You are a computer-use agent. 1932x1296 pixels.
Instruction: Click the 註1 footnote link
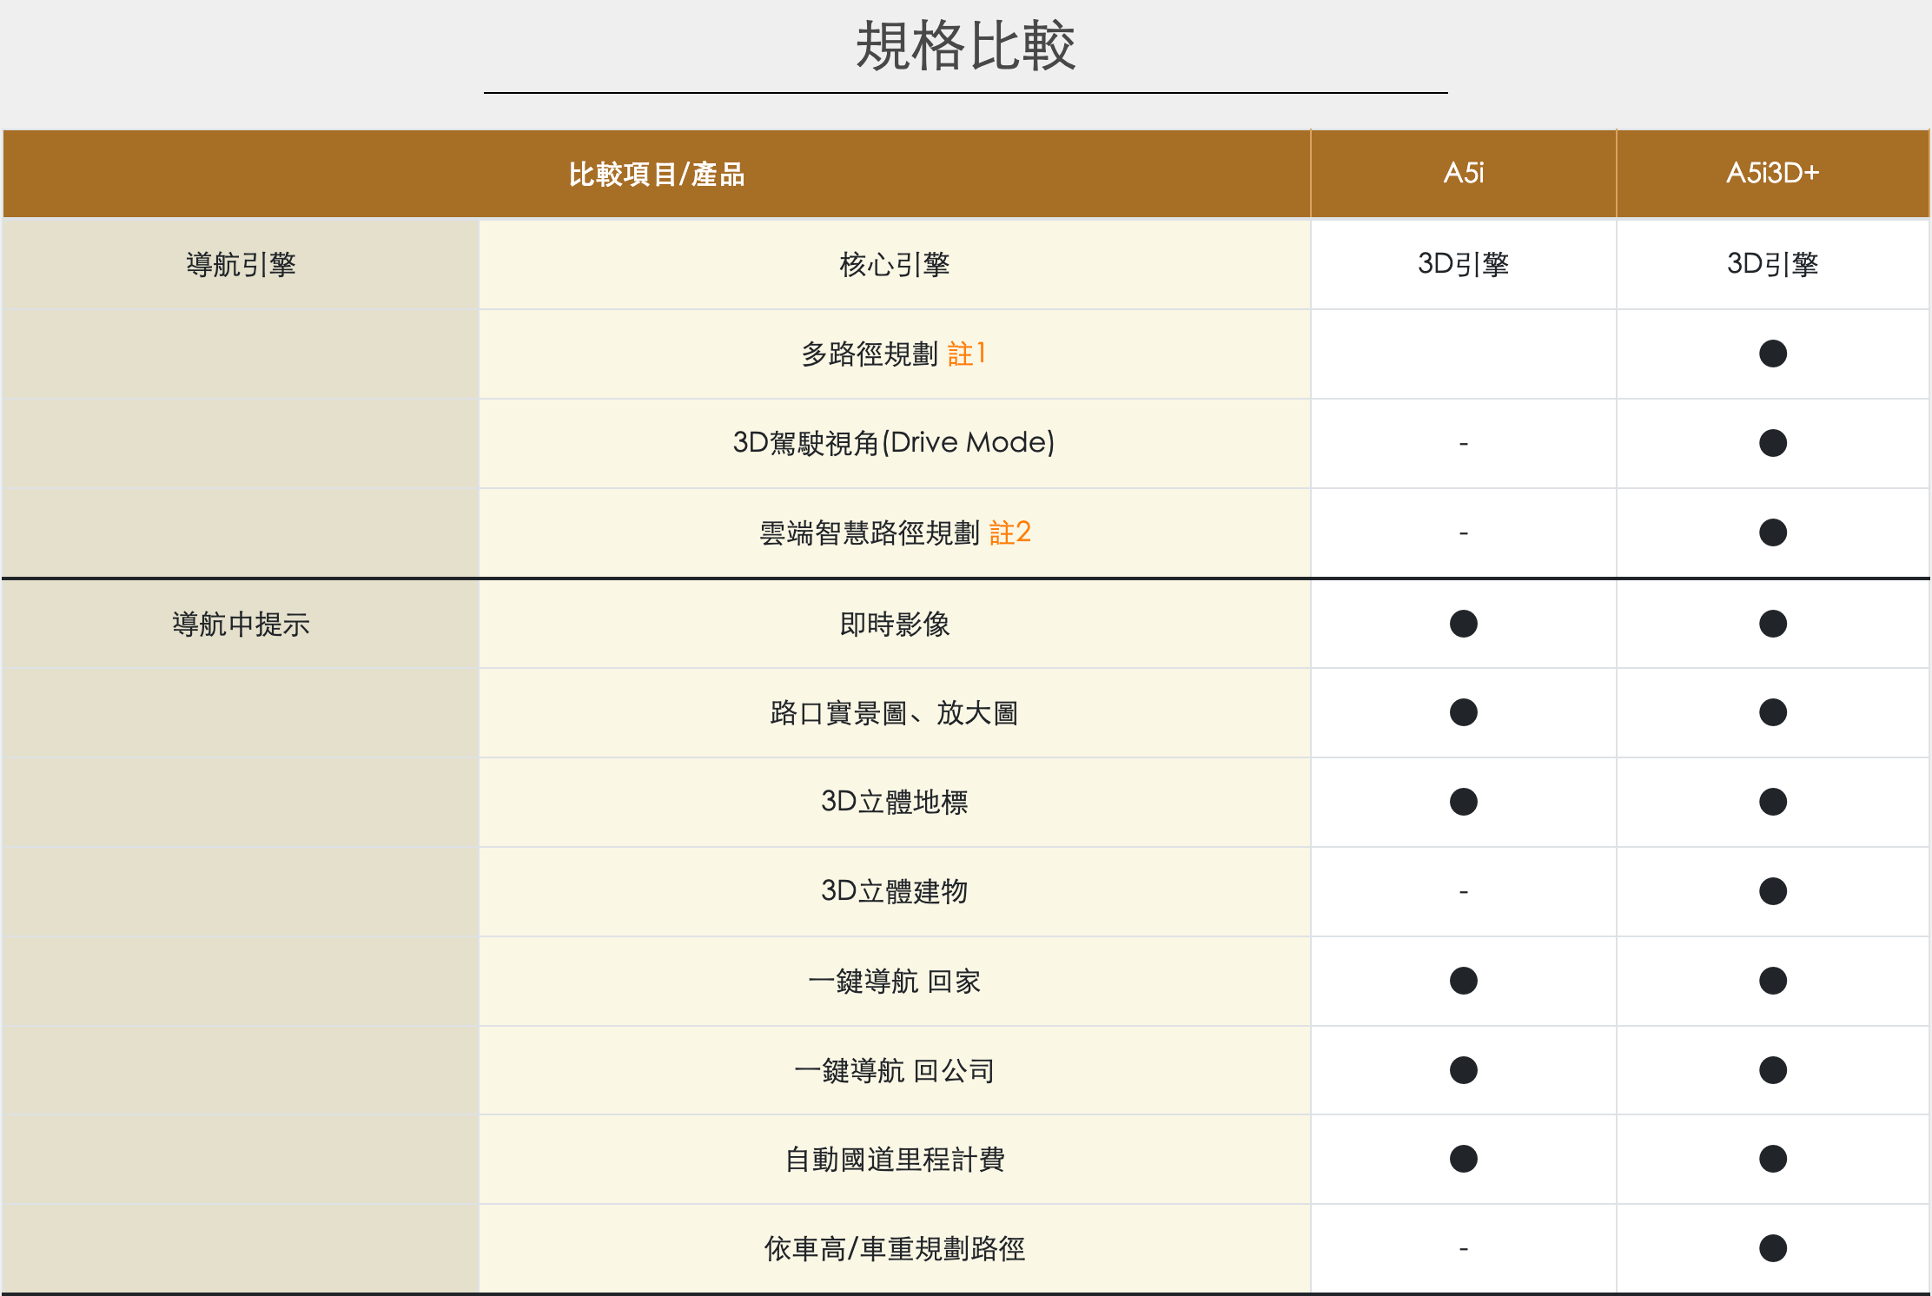(x=966, y=354)
